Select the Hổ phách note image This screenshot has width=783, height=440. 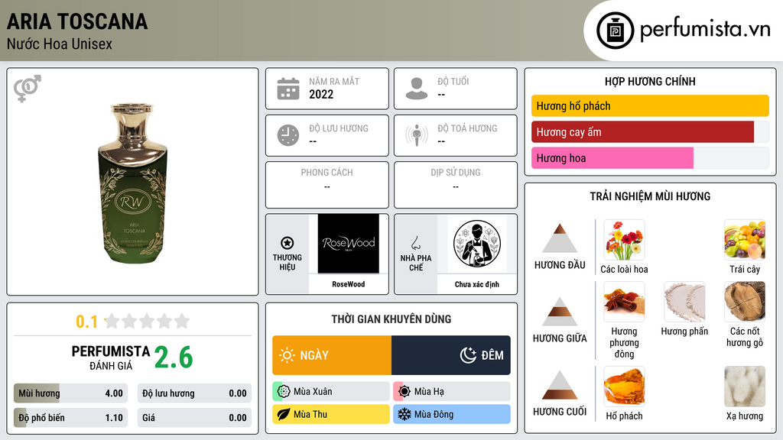click(x=624, y=387)
